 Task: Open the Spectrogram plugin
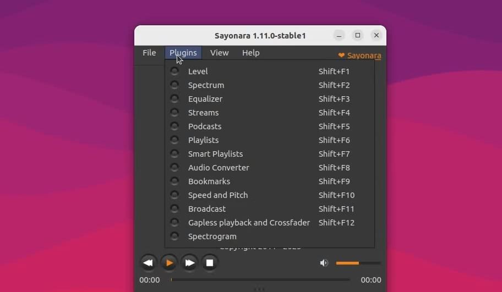coord(270,236)
